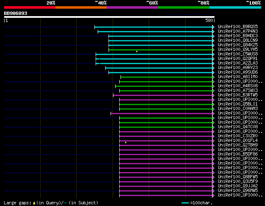Viewport: 265px width, 206px height.
Task: Click the cyan alignment bar for A9RV23
Action: [x=159, y=68]
